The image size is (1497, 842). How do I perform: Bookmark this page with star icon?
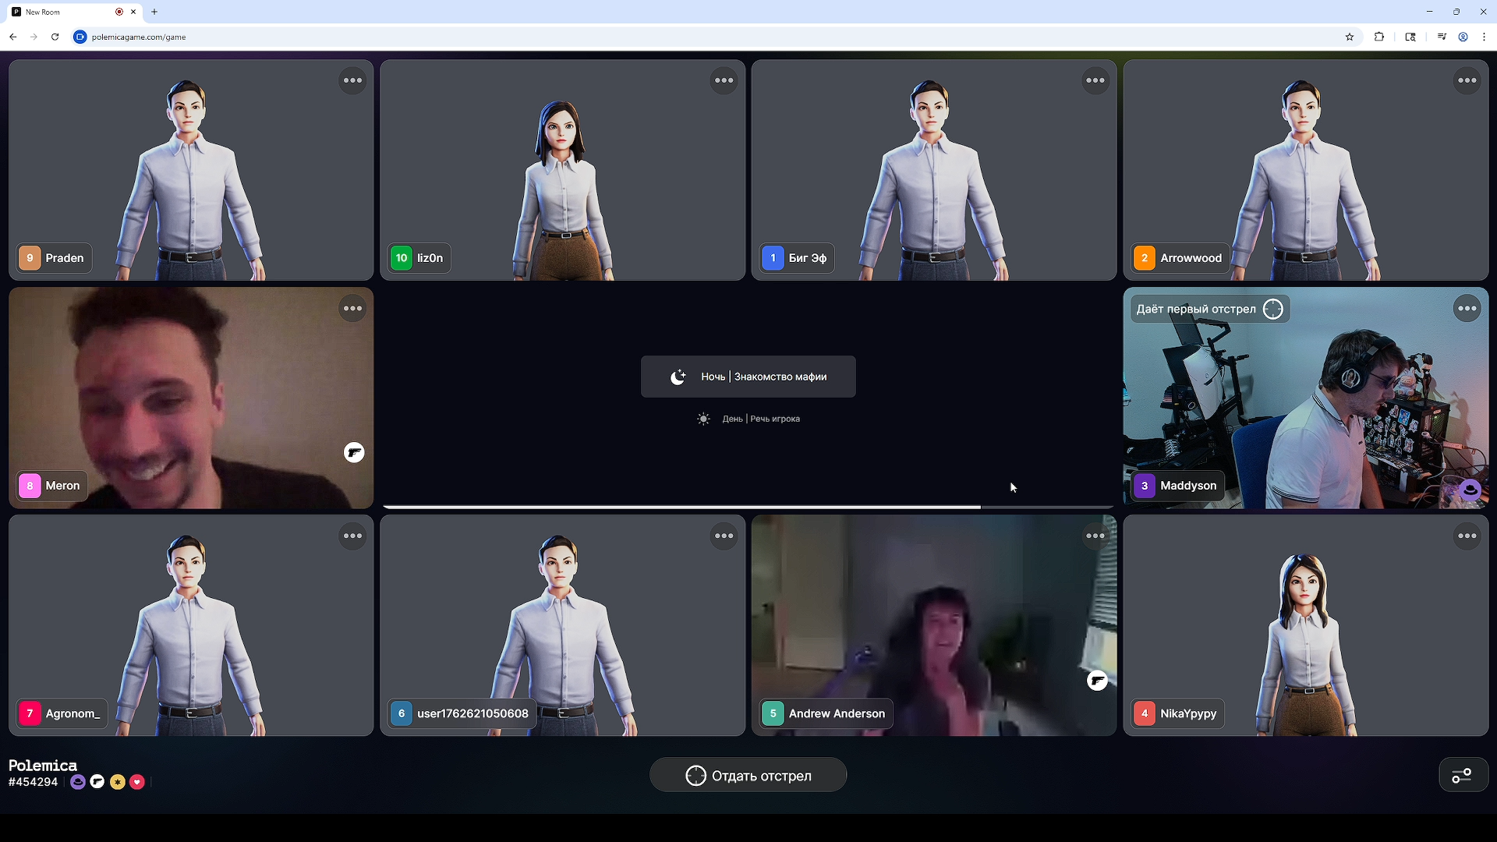pyautogui.click(x=1350, y=37)
